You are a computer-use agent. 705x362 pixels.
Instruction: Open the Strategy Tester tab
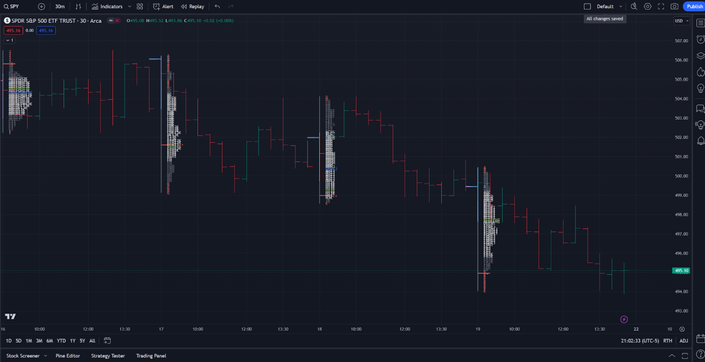click(108, 356)
